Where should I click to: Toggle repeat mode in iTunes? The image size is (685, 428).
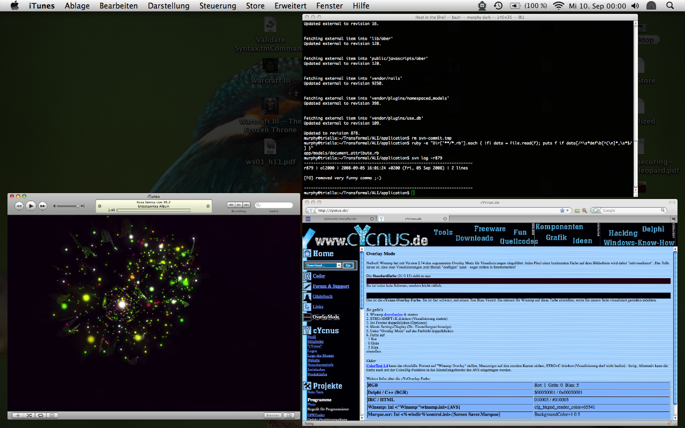click(x=41, y=415)
